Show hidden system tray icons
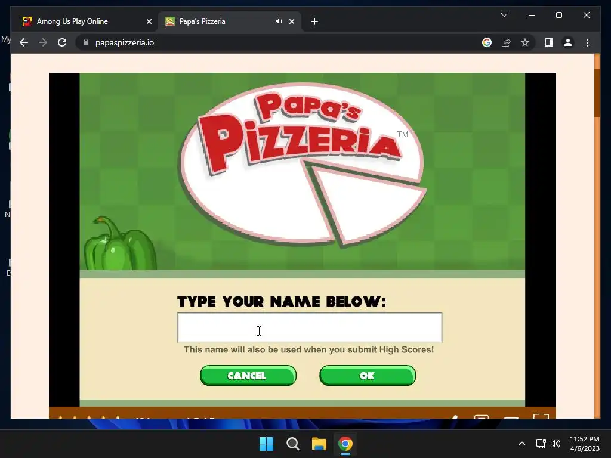611x458 pixels. (x=521, y=444)
